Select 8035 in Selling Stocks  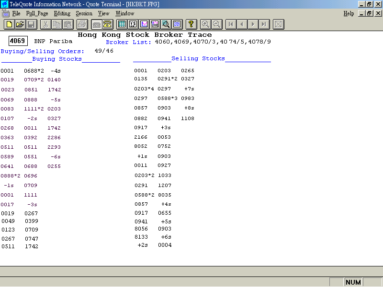pos(165,195)
